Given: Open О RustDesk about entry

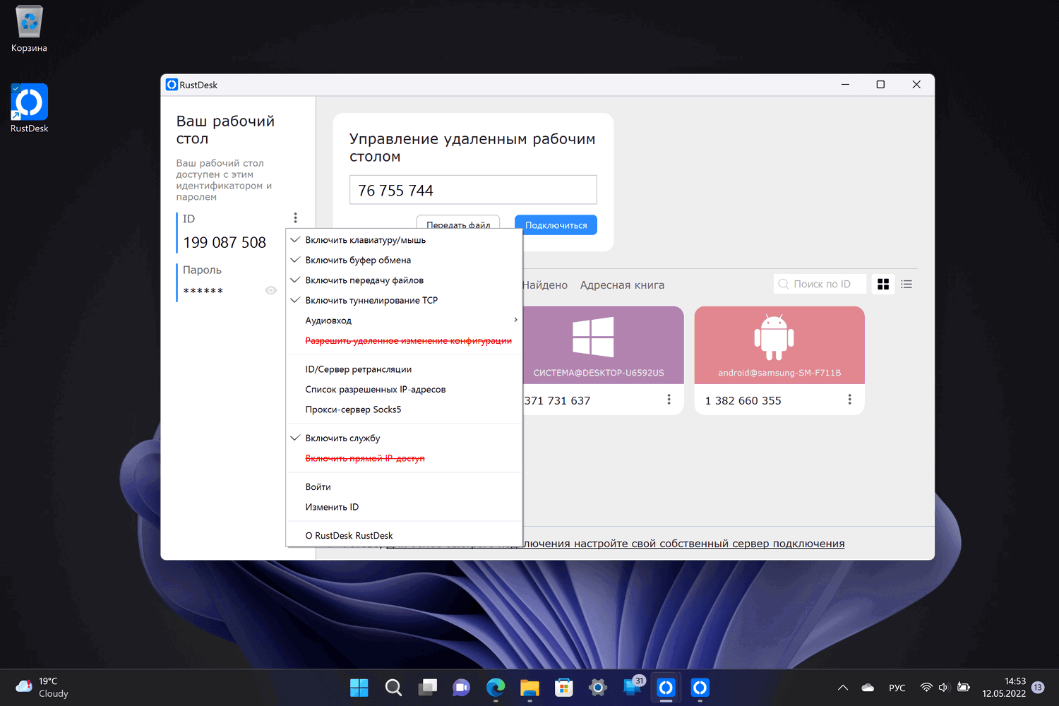Looking at the screenshot, I should click(404, 535).
